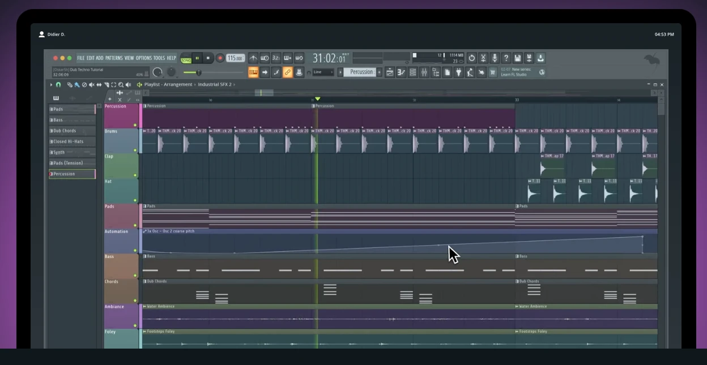Select the zoom magnifier tool
This screenshot has width=707, height=365.
click(x=121, y=84)
